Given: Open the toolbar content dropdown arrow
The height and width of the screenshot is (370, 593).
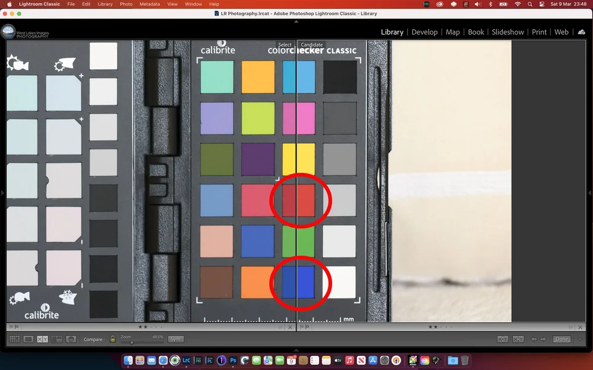Looking at the screenshot, I should 580,339.
